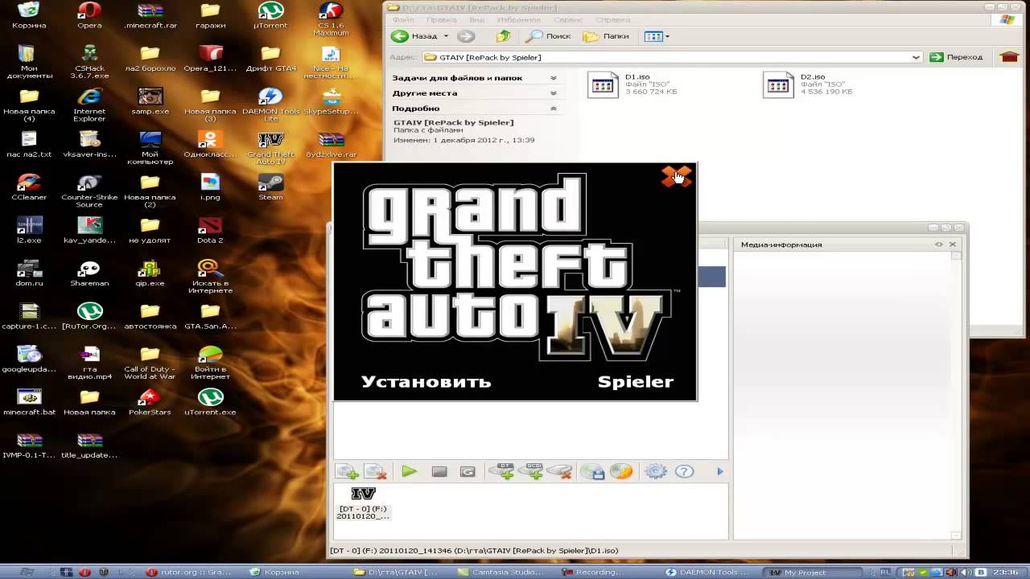Viewport: 1030px width, 579px height.
Task: Select the [DT - 0] (F:) virtual drive
Action: [363, 503]
